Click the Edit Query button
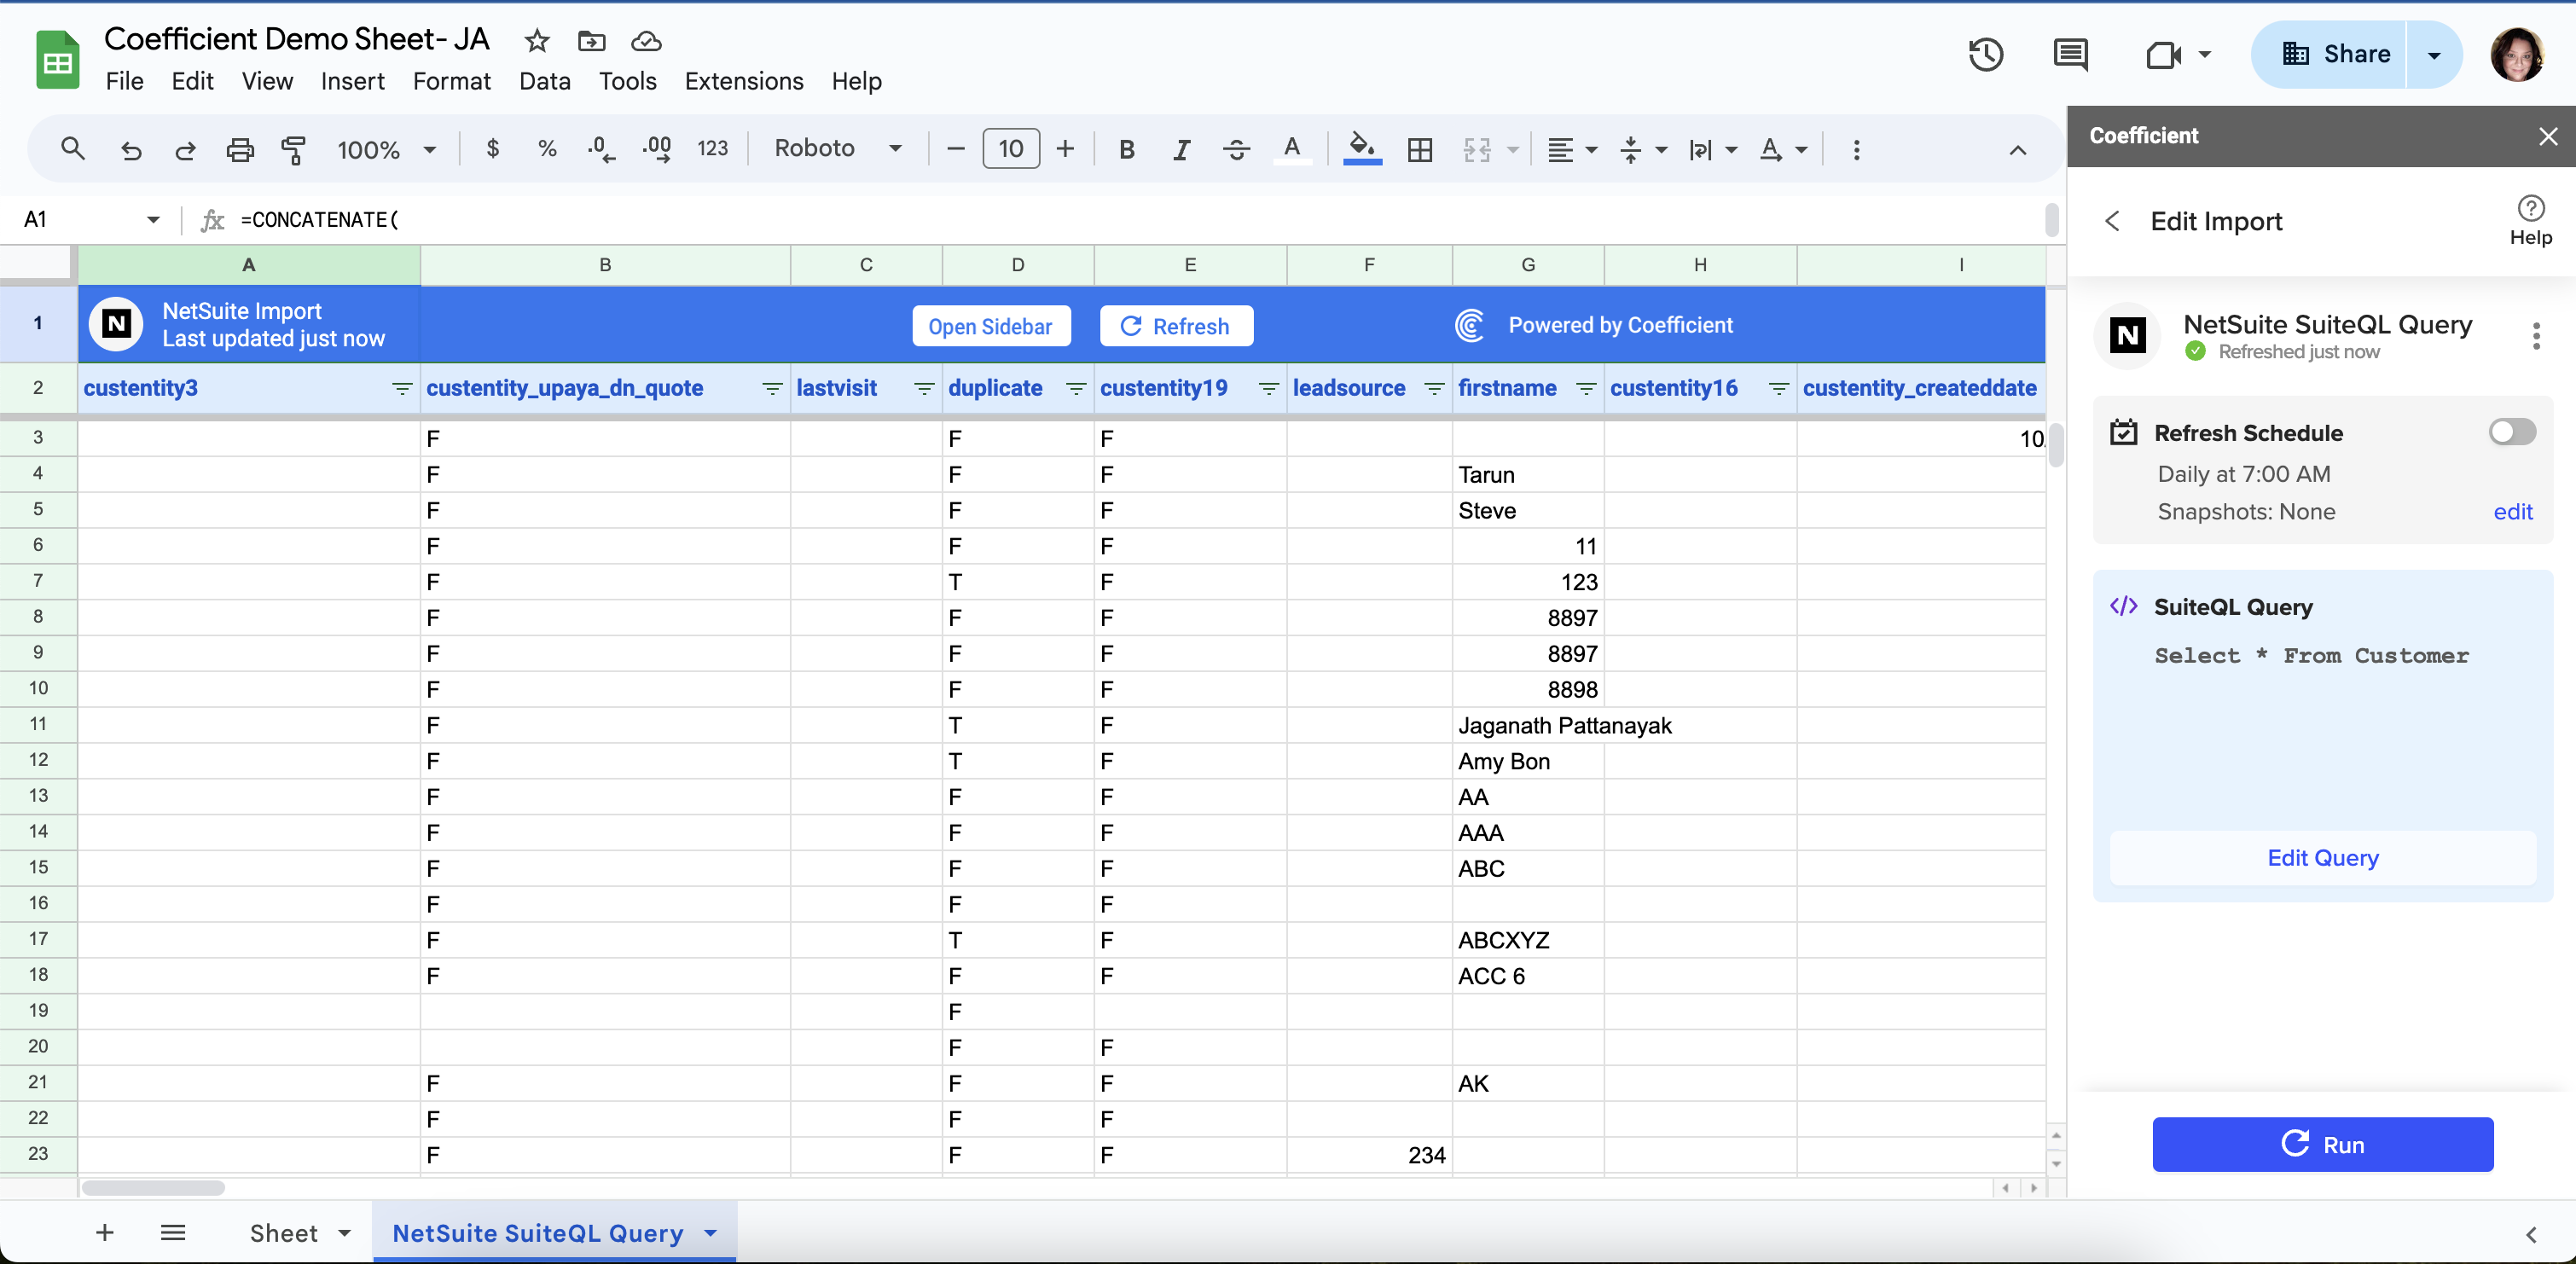Image resolution: width=2576 pixels, height=1264 pixels. click(2322, 858)
